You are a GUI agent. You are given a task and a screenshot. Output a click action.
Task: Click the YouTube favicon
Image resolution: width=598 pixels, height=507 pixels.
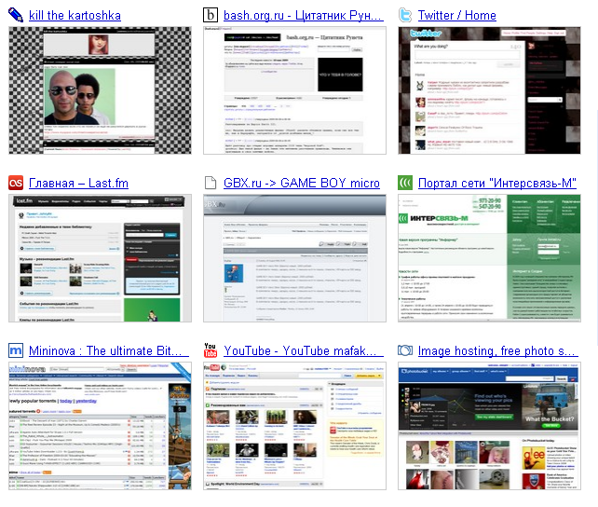pyautogui.click(x=211, y=350)
